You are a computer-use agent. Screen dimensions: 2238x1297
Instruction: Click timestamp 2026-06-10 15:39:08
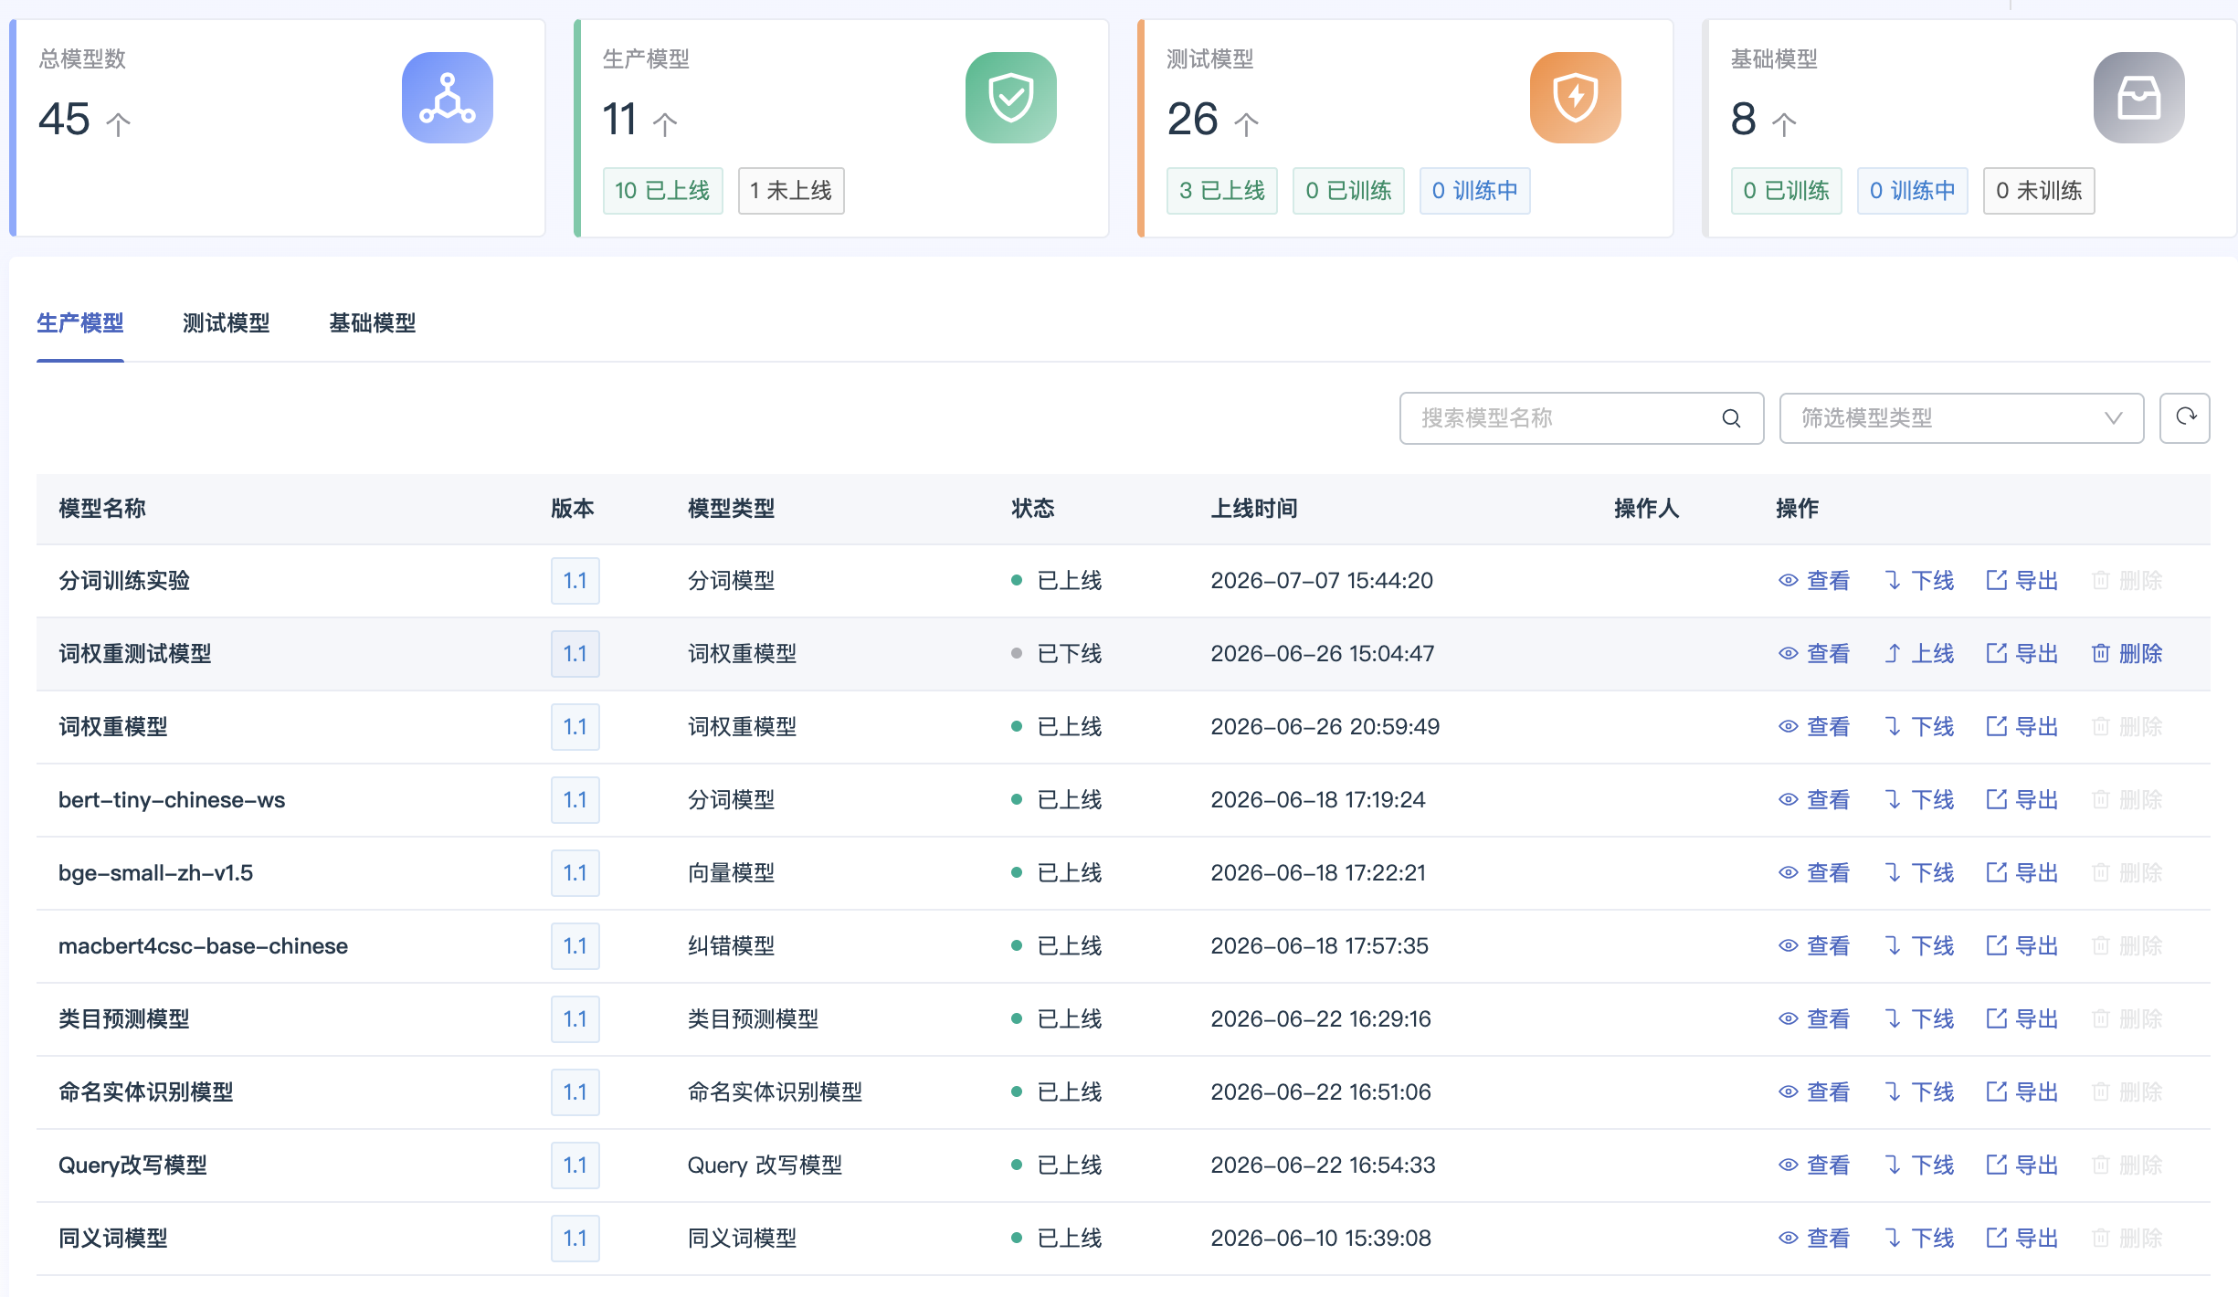pyautogui.click(x=1321, y=1239)
